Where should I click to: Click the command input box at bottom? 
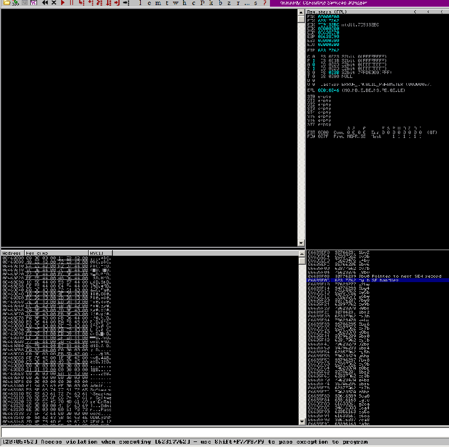coord(224,432)
